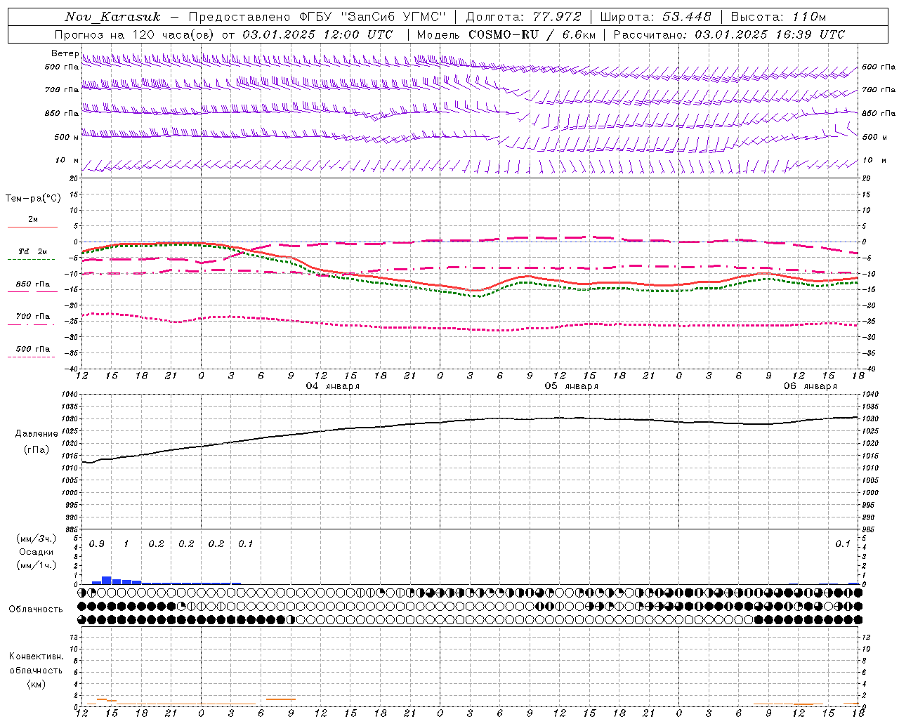Click the Td 2м dew point legend label
This screenshot has height=719, width=899.
pos(33,251)
